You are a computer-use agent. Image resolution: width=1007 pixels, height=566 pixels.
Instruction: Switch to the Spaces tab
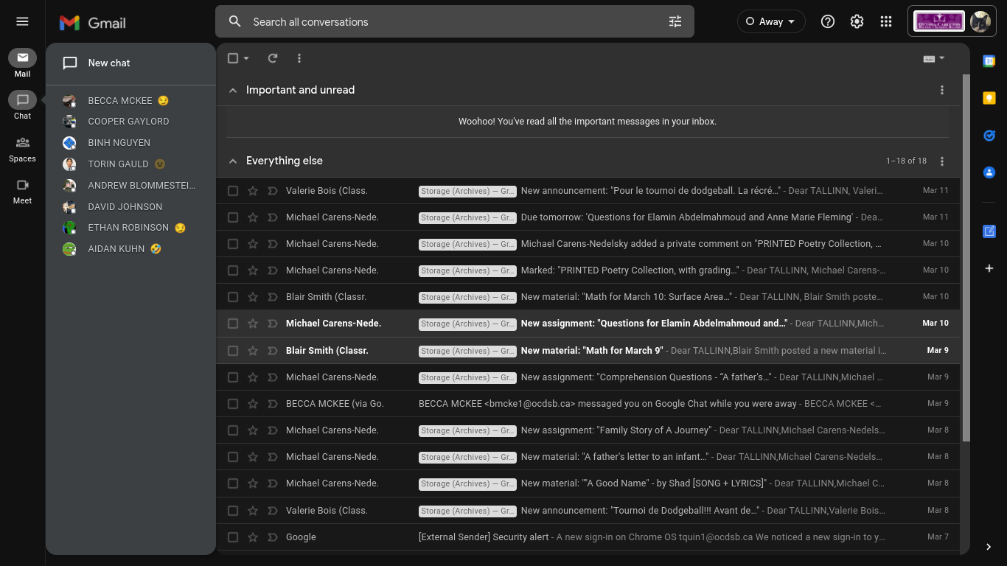point(22,148)
